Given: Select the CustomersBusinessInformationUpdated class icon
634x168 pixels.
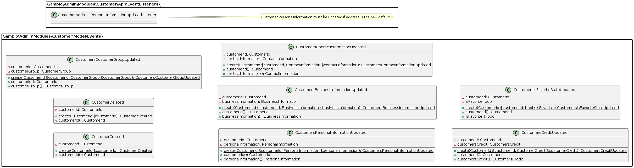Looking at the screenshot, I should pos(289,90).
